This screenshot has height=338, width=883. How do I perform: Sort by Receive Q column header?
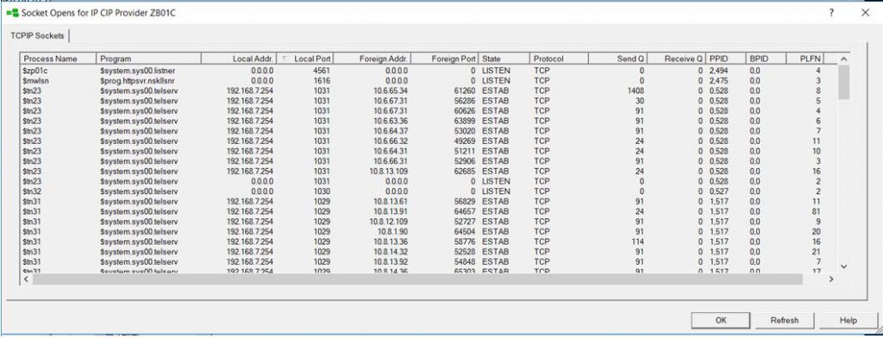(x=678, y=59)
